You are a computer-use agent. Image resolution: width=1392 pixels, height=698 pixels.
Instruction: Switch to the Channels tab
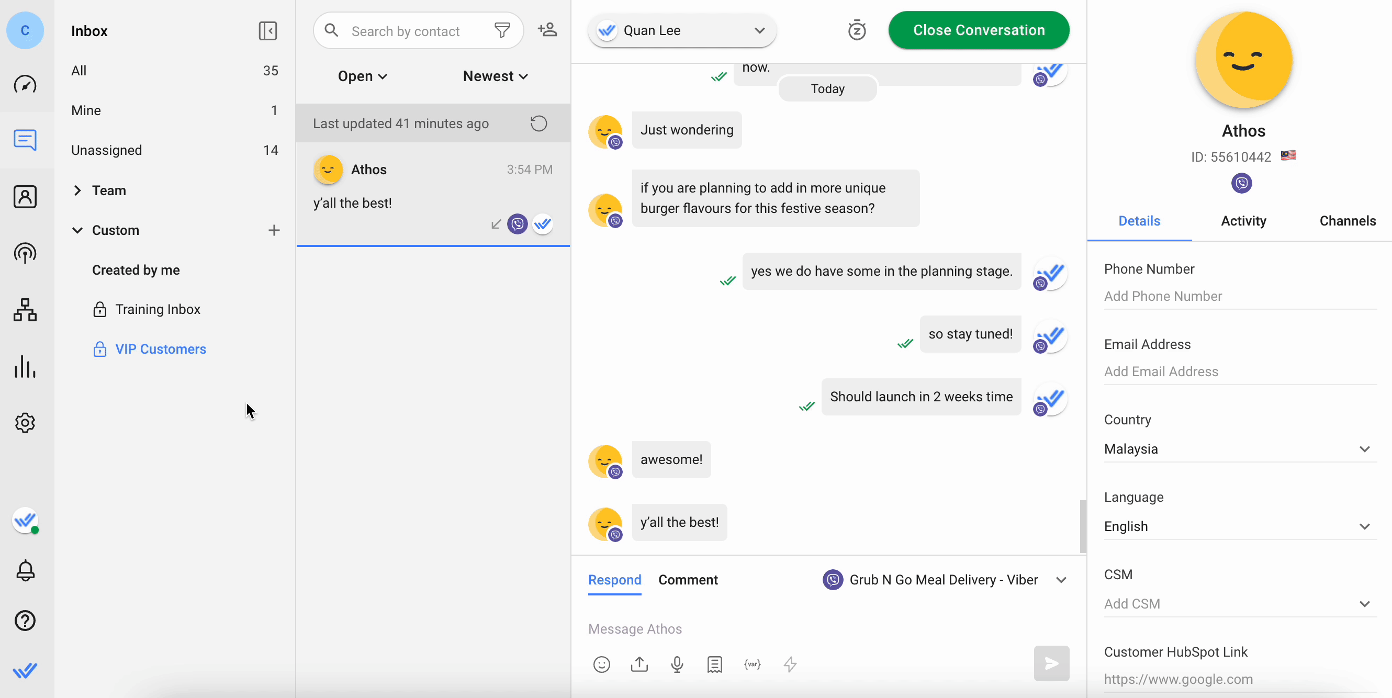tap(1348, 221)
